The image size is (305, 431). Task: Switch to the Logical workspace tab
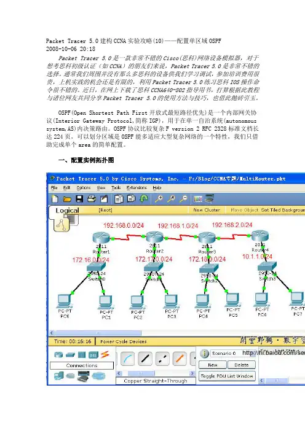click(67, 211)
